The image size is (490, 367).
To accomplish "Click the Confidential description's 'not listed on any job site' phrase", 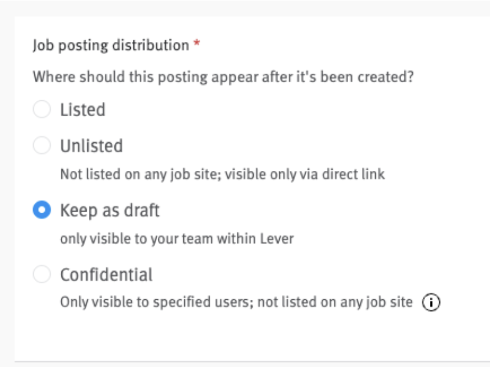I will tap(335, 303).
